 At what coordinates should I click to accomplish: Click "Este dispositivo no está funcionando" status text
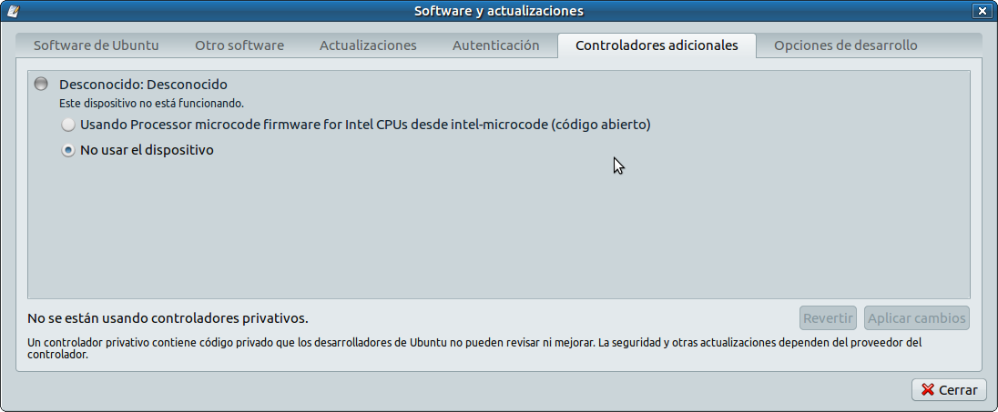[x=151, y=104]
